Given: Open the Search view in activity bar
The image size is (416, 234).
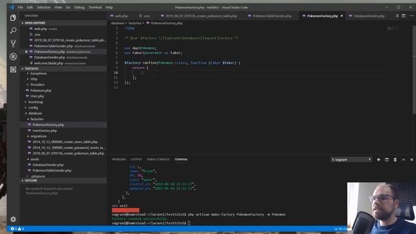Looking at the screenshot, I should [x=13, y=31].
